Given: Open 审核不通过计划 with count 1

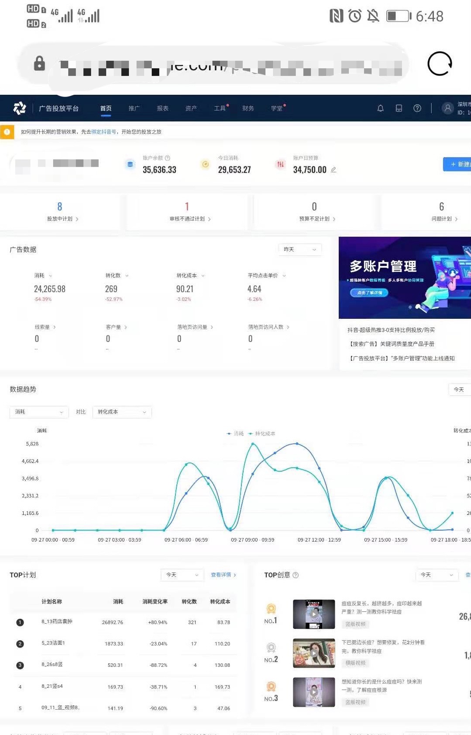Looking at the screenshot, I should [x=187, y=211].
